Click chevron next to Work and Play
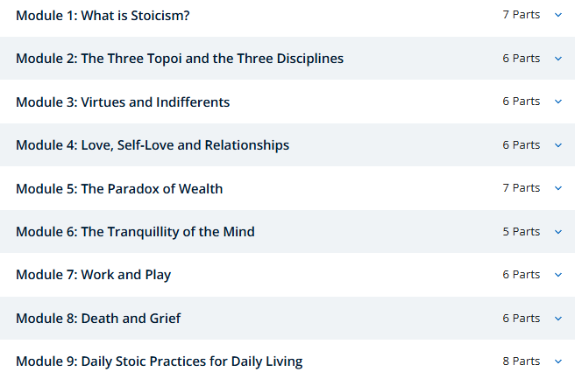 click(558, 275)
